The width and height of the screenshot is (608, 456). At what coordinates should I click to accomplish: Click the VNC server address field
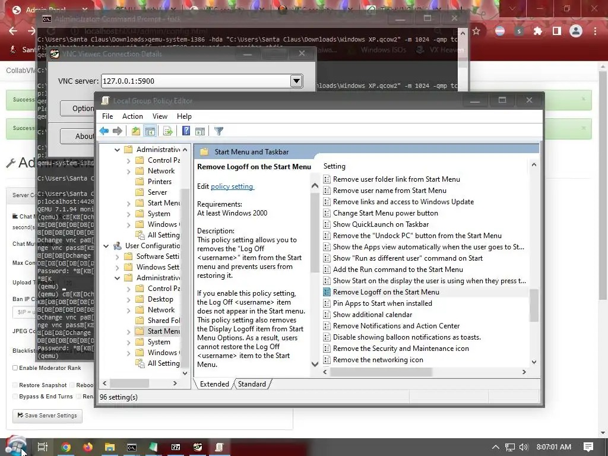pos(196,81)
